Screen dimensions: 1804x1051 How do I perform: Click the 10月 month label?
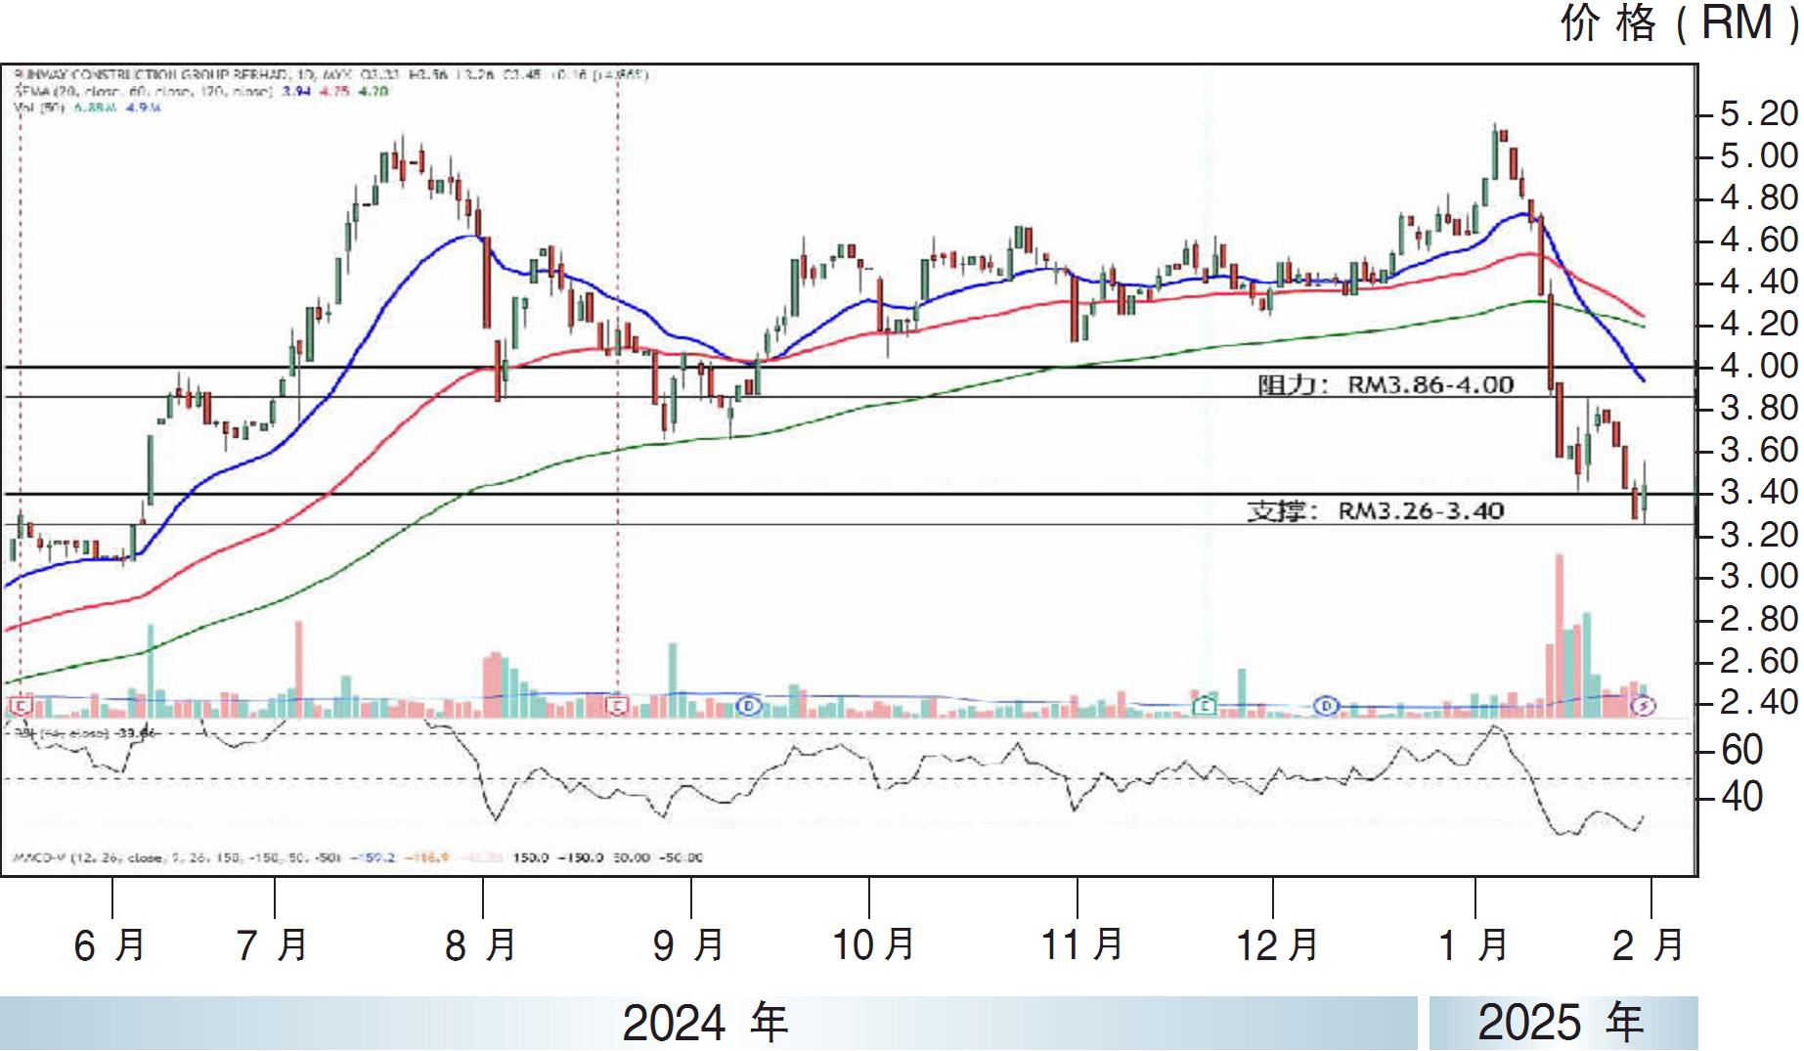point(873,944)
